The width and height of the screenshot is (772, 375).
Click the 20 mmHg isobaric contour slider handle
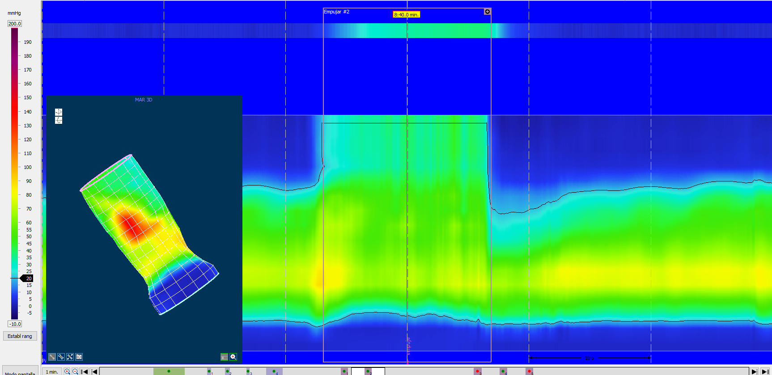(27, 278)
